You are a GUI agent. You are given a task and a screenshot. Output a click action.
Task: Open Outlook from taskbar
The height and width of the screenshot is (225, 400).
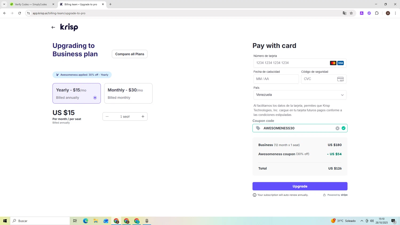pos(106,221)
